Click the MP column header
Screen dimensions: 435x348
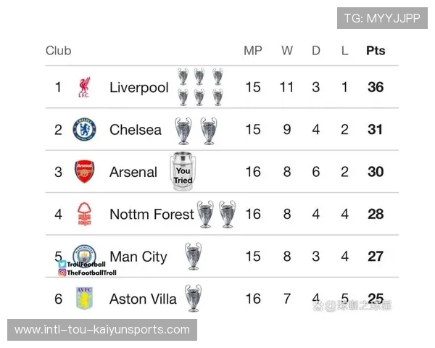point(252,51)
